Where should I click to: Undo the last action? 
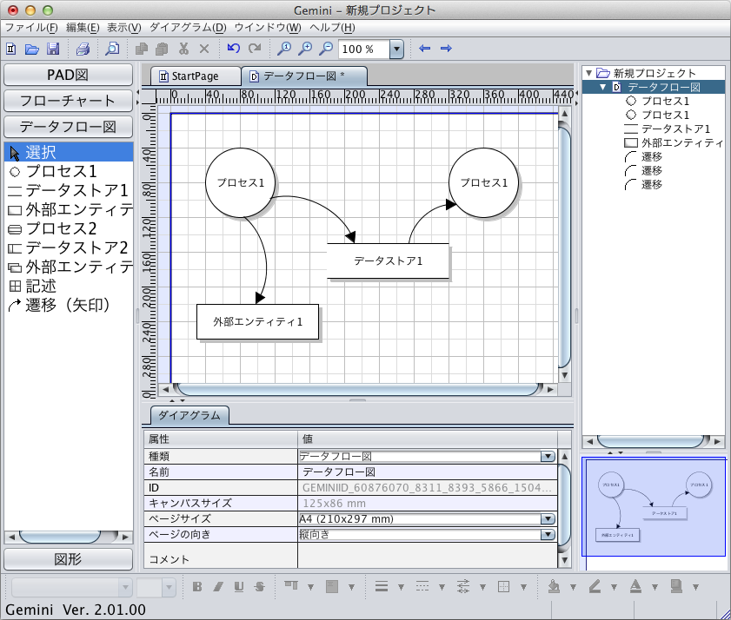pos(233,48)
